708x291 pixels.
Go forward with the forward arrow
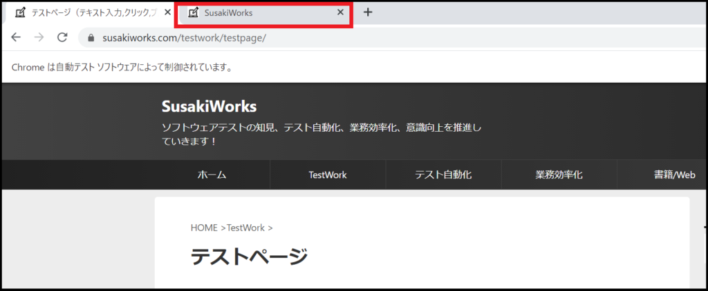click(x=39, y=37)
